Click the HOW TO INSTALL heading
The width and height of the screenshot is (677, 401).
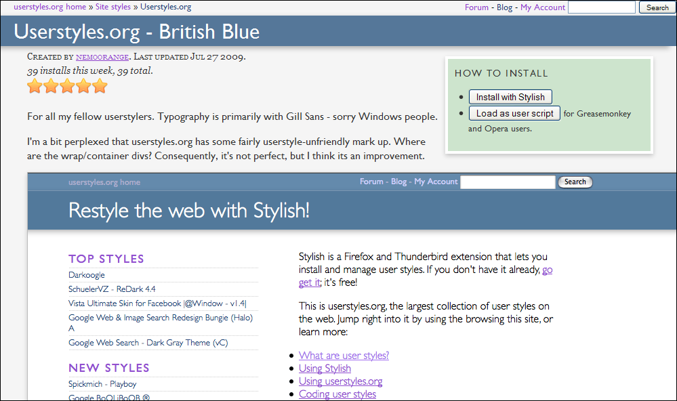coord(501,73)
